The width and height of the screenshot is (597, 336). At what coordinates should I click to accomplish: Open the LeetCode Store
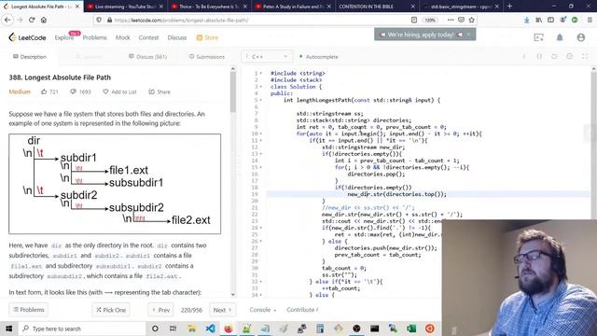(207, 37)
